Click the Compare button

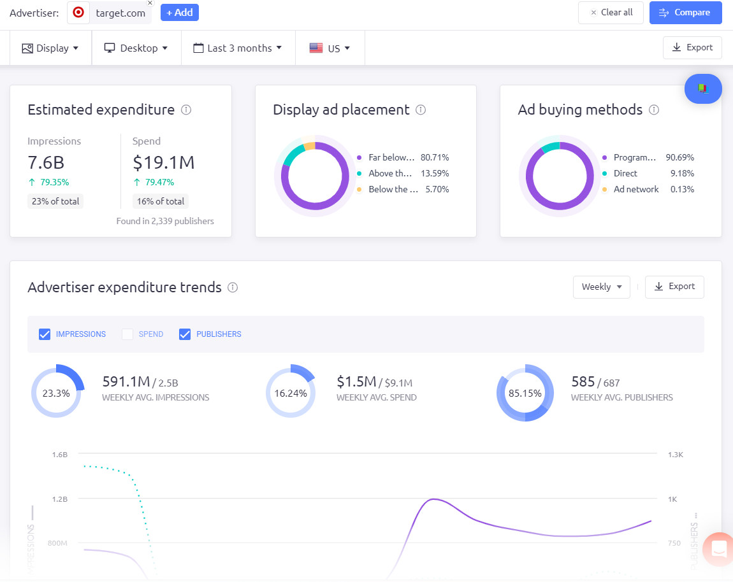click(685, 12)
